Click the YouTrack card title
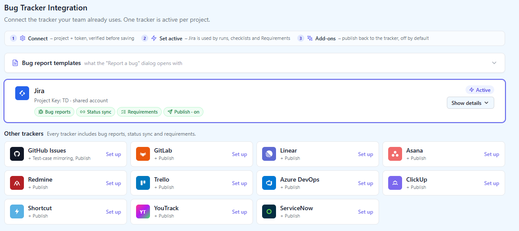519x231 pixels. coord(166,208)
